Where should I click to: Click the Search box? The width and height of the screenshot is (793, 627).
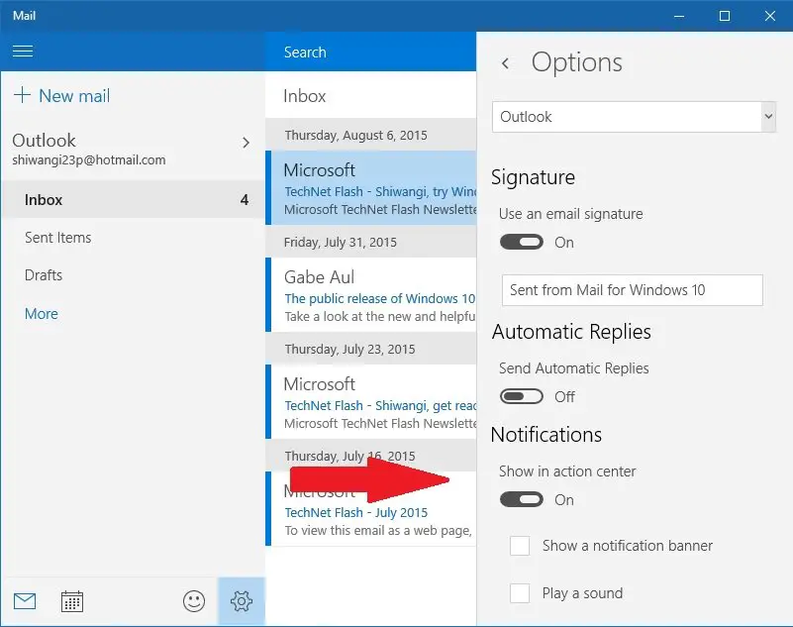coord(370,52)
